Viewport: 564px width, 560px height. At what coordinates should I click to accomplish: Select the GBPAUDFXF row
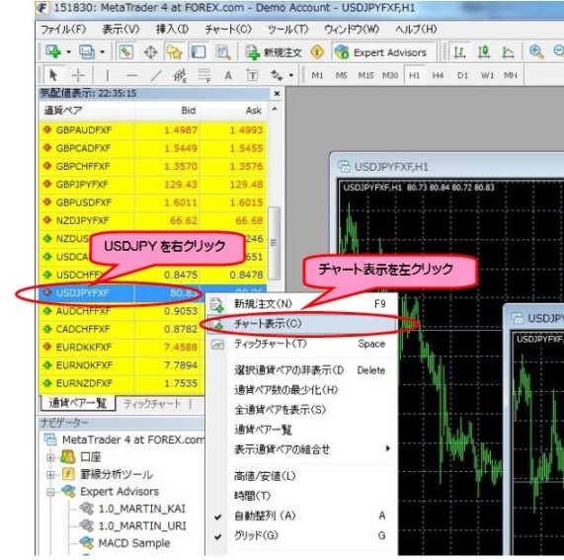click(x=153, y=130)
